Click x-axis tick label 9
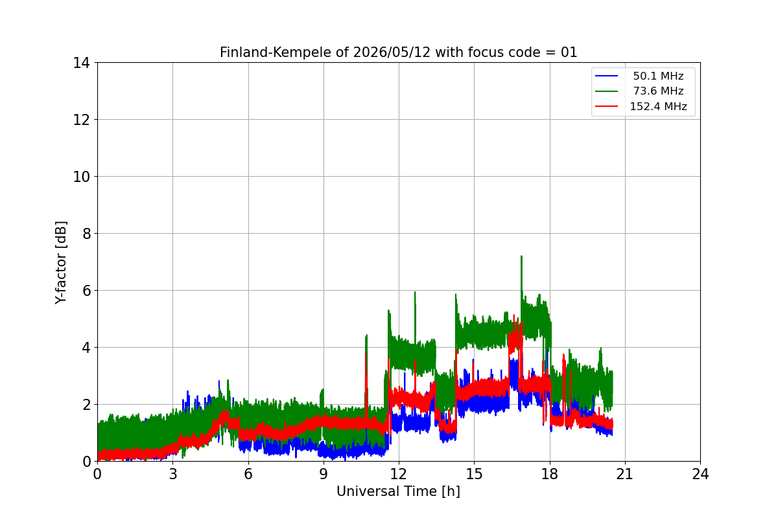Image resolution: width=778 pixels, height=518 pixels. 324,473
